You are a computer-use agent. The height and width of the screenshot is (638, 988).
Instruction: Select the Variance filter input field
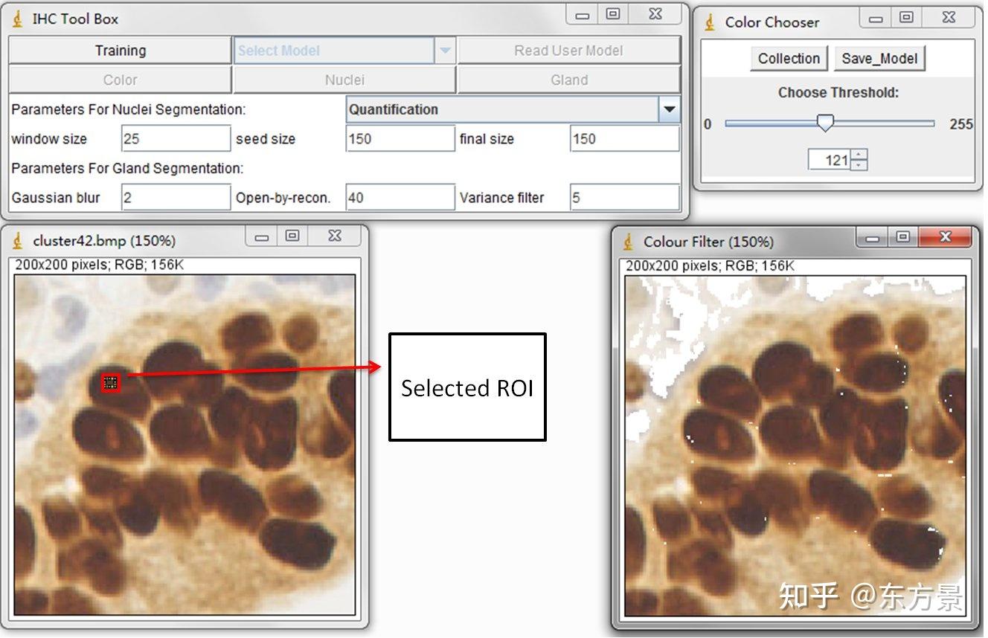[623, 197]
